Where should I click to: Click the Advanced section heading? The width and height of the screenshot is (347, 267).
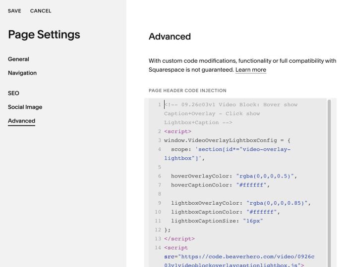tap(170, 37)
